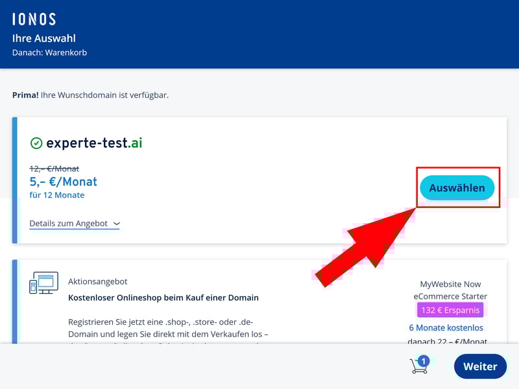Select the experte-test.ai domain with Auswählen

click(457, 187)
